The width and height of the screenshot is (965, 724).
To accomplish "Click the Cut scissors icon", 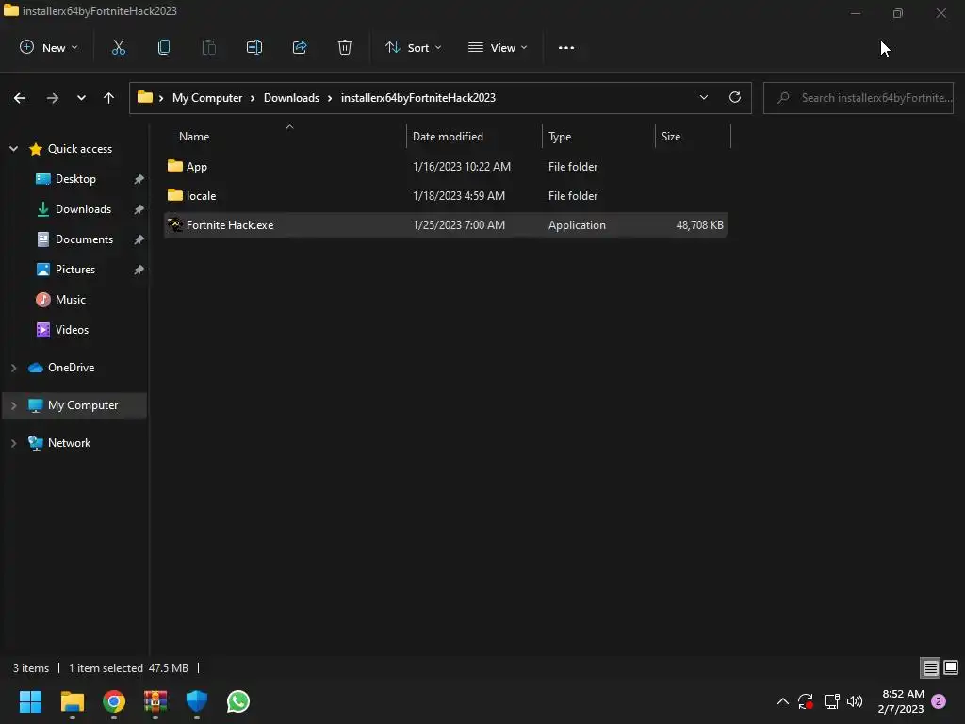I will tap(118, 47).
